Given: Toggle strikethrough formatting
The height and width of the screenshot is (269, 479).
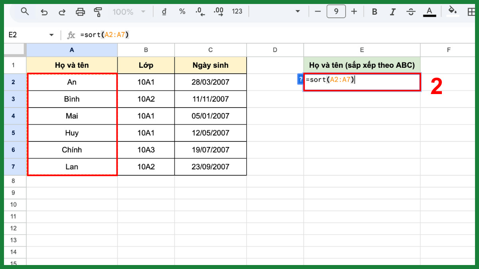Looking at the screenshot, I should [411, 12].
